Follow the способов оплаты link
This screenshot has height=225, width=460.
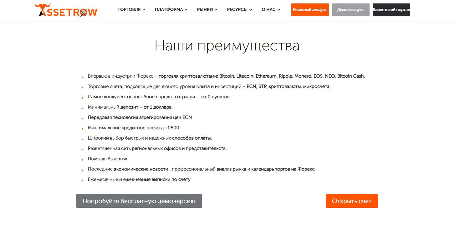(x=192, y=138)
